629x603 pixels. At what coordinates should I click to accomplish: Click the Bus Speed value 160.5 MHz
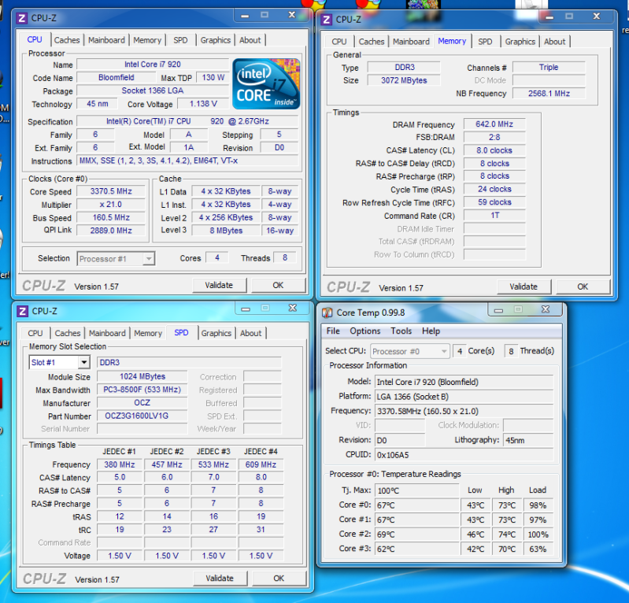coord(111,217)
